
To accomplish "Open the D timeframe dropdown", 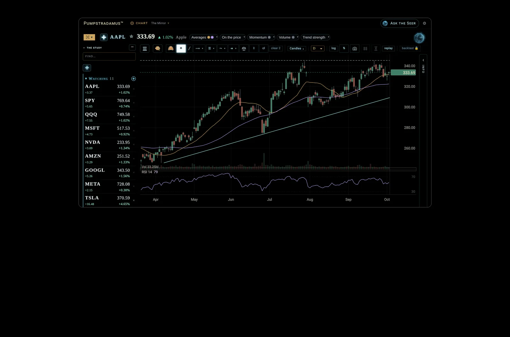I will [x=318, y=48].
